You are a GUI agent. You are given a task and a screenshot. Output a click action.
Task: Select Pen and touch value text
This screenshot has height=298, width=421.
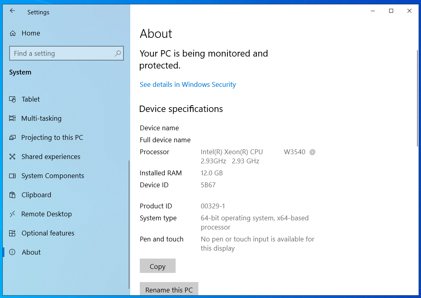tap(257, 243)
